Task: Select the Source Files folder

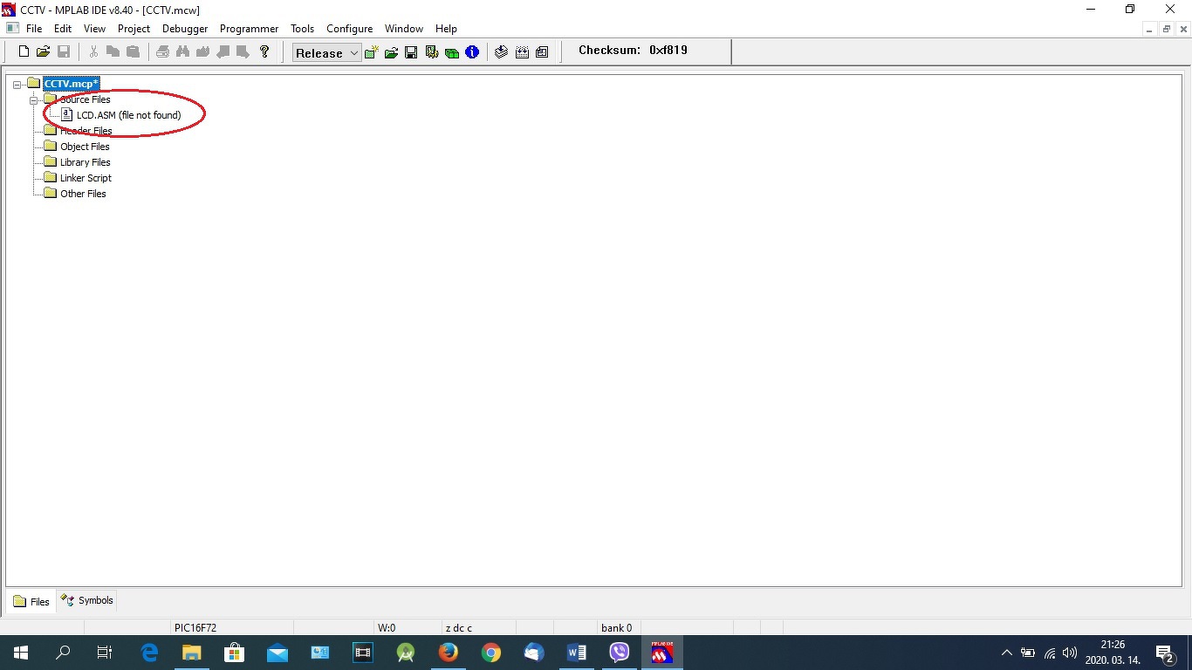Action: (85, 99)
